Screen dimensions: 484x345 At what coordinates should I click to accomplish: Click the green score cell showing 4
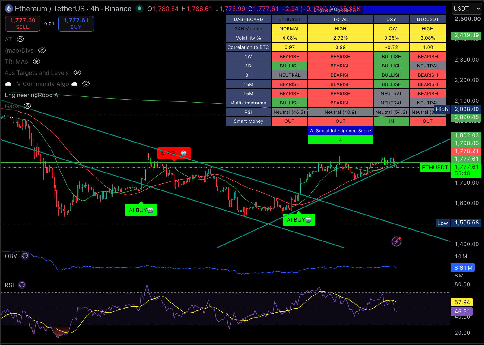pos(341,140)
